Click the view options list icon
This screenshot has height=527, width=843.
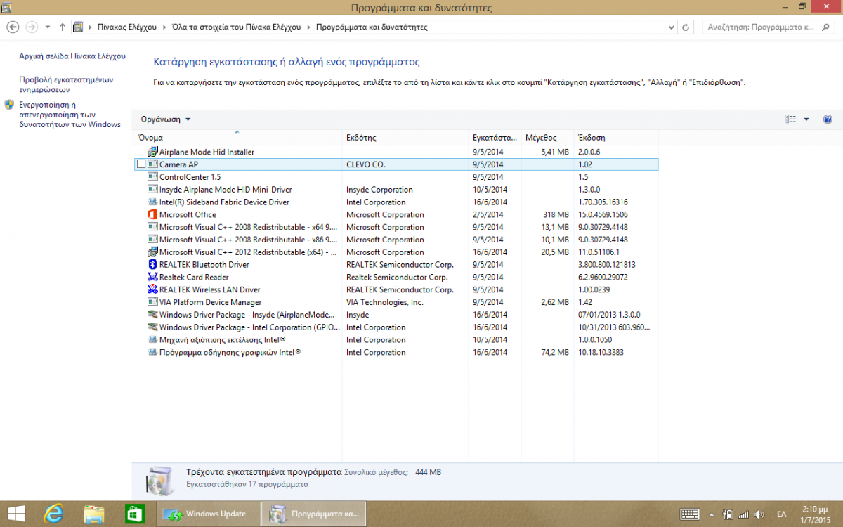(791, 119)
